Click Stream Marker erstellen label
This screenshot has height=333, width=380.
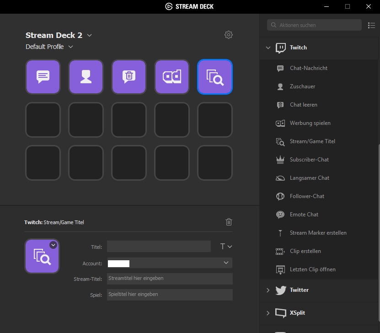(318, 233)
